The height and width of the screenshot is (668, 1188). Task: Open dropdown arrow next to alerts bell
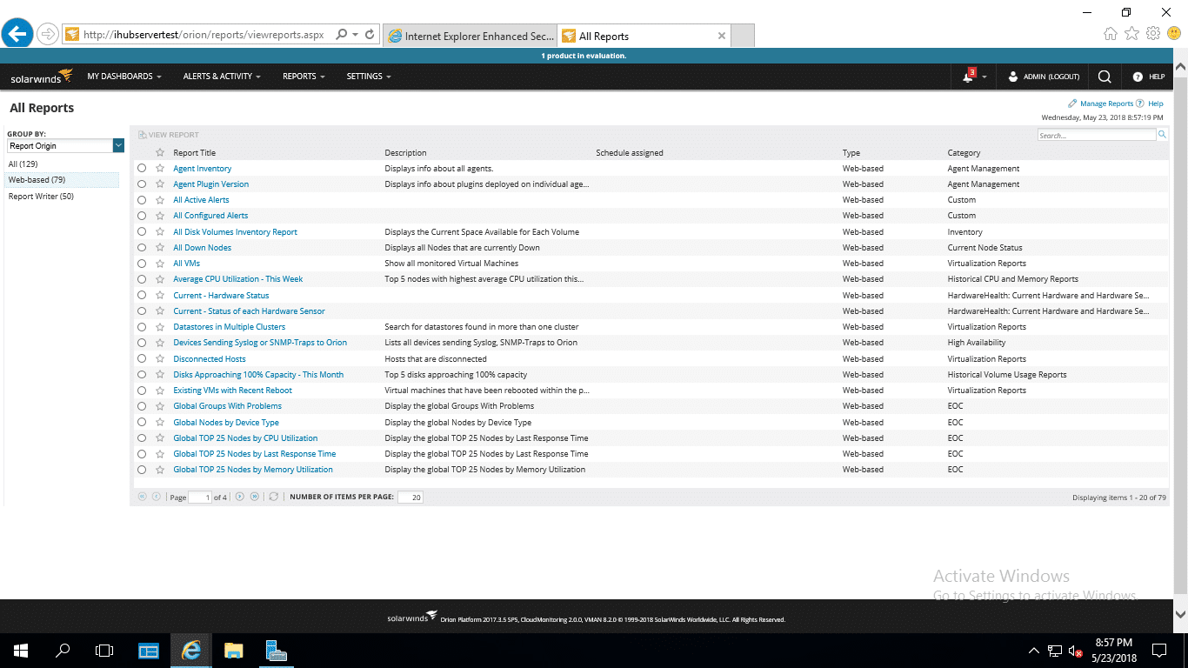coord(984,77)
